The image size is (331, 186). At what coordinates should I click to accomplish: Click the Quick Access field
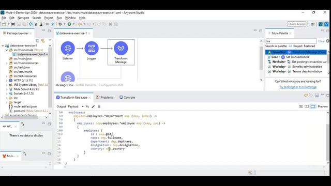(x=297, y=24)
